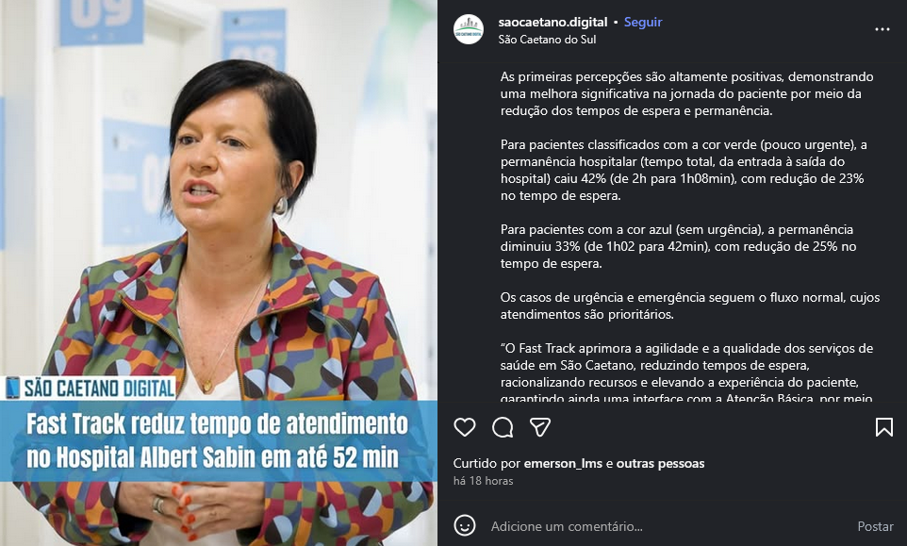
Task: Open more options three-dot menu
Action: [882, 29]
